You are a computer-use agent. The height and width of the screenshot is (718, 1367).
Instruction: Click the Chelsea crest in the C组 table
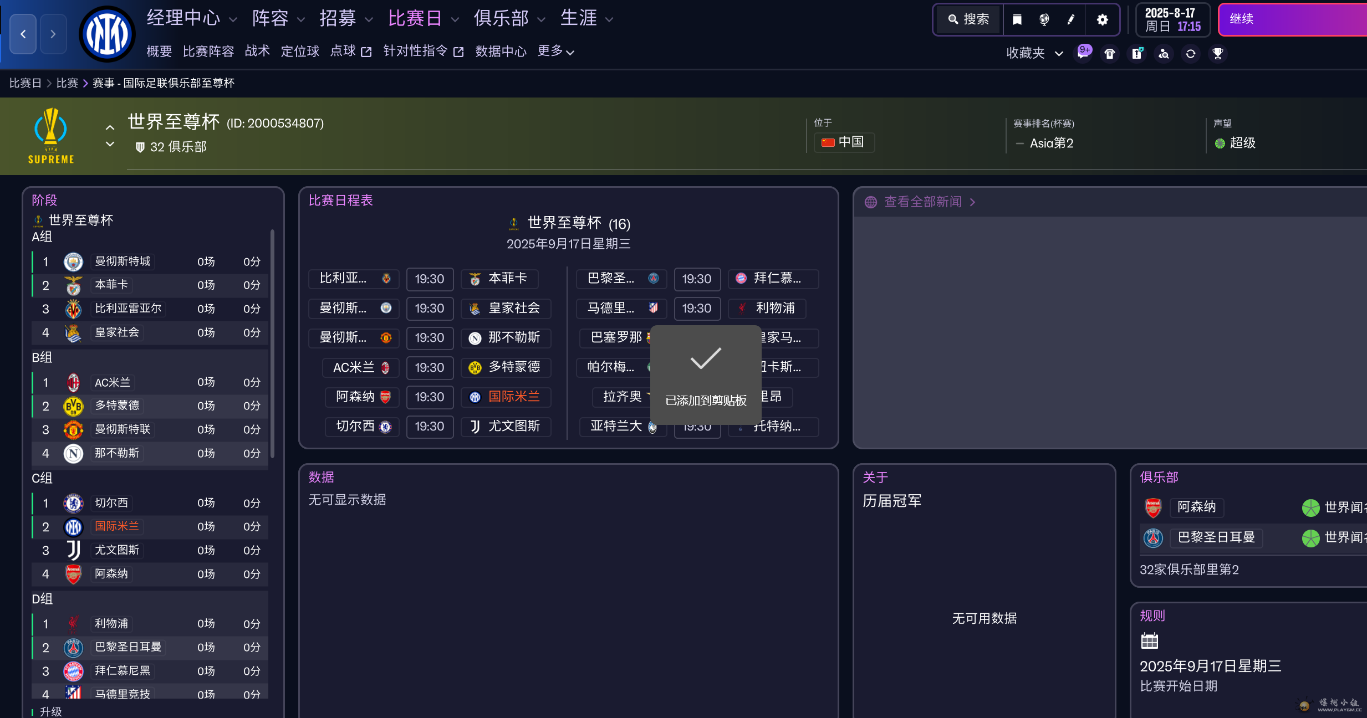pos(73,503)
